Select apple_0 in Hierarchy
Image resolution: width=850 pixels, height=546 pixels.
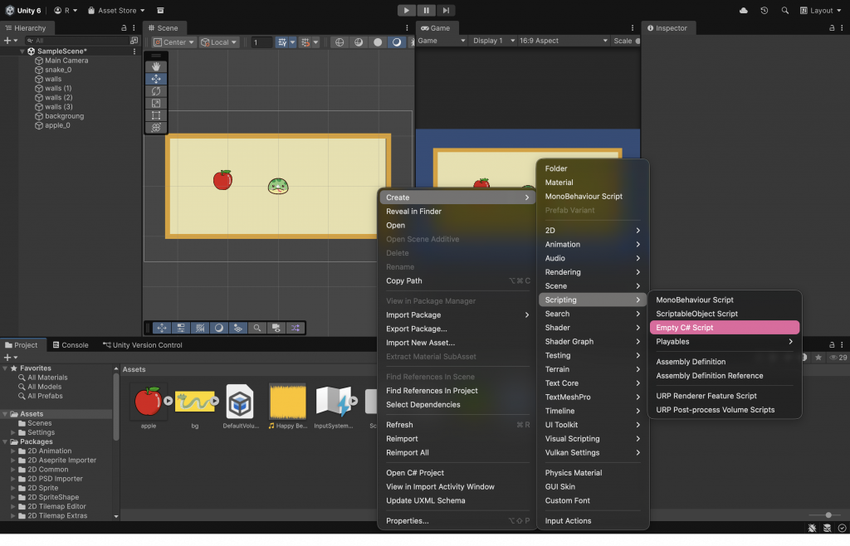[x=57, y=125]
